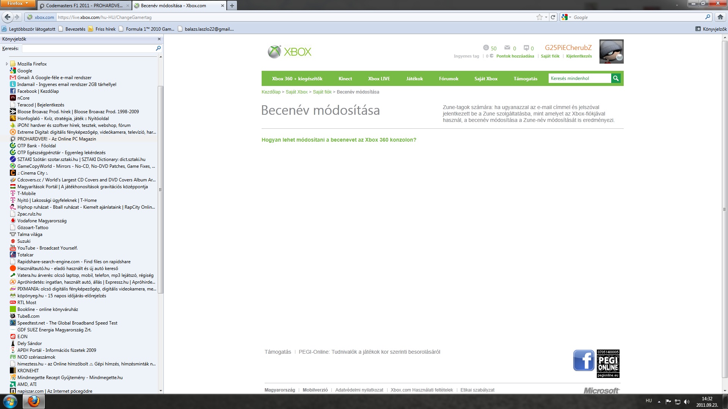Click the browser Back arrow button
Screen dimensions: 728x409
[7, 17]
